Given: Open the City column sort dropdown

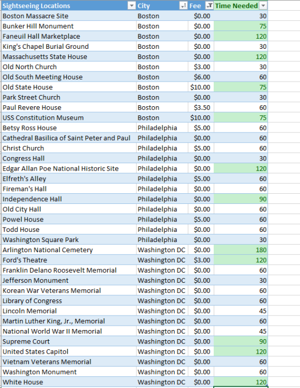Looking at the screenshot, I should 183,6.
